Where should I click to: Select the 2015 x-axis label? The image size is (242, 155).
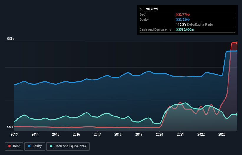[x=56, y=135]
